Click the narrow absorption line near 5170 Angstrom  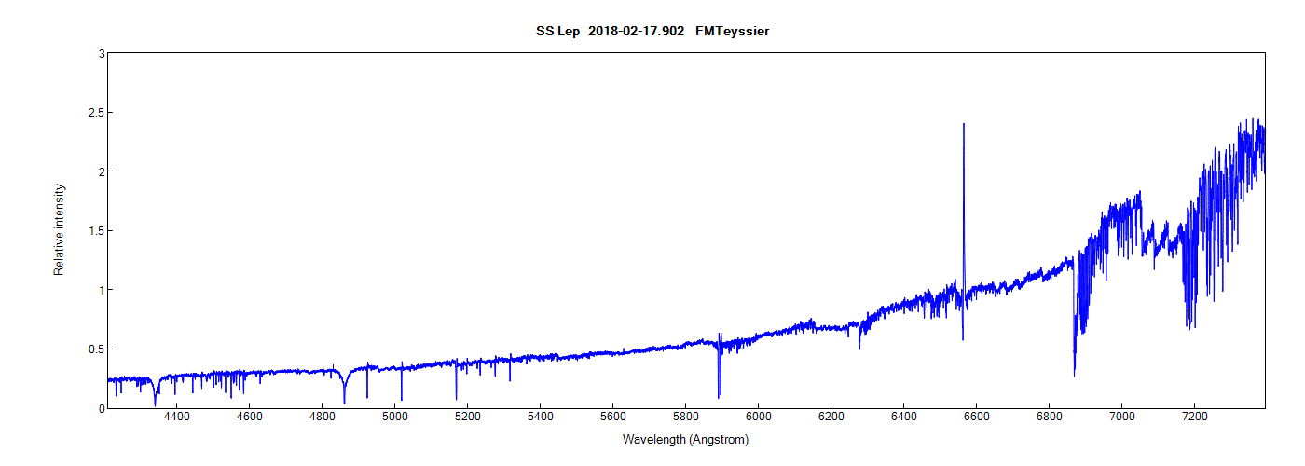tap(456, 398)
